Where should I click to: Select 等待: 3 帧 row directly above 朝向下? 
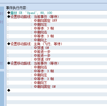pos(57,79)
